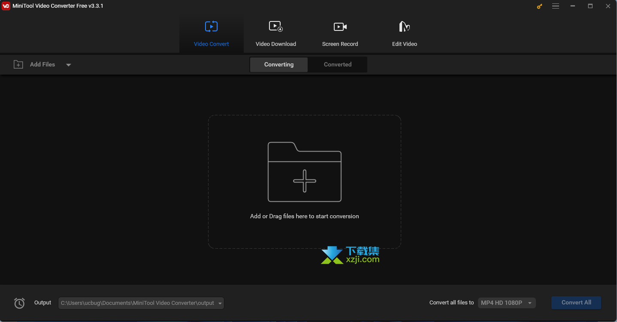Maximize the MiniTool window

tap(590, 6)
